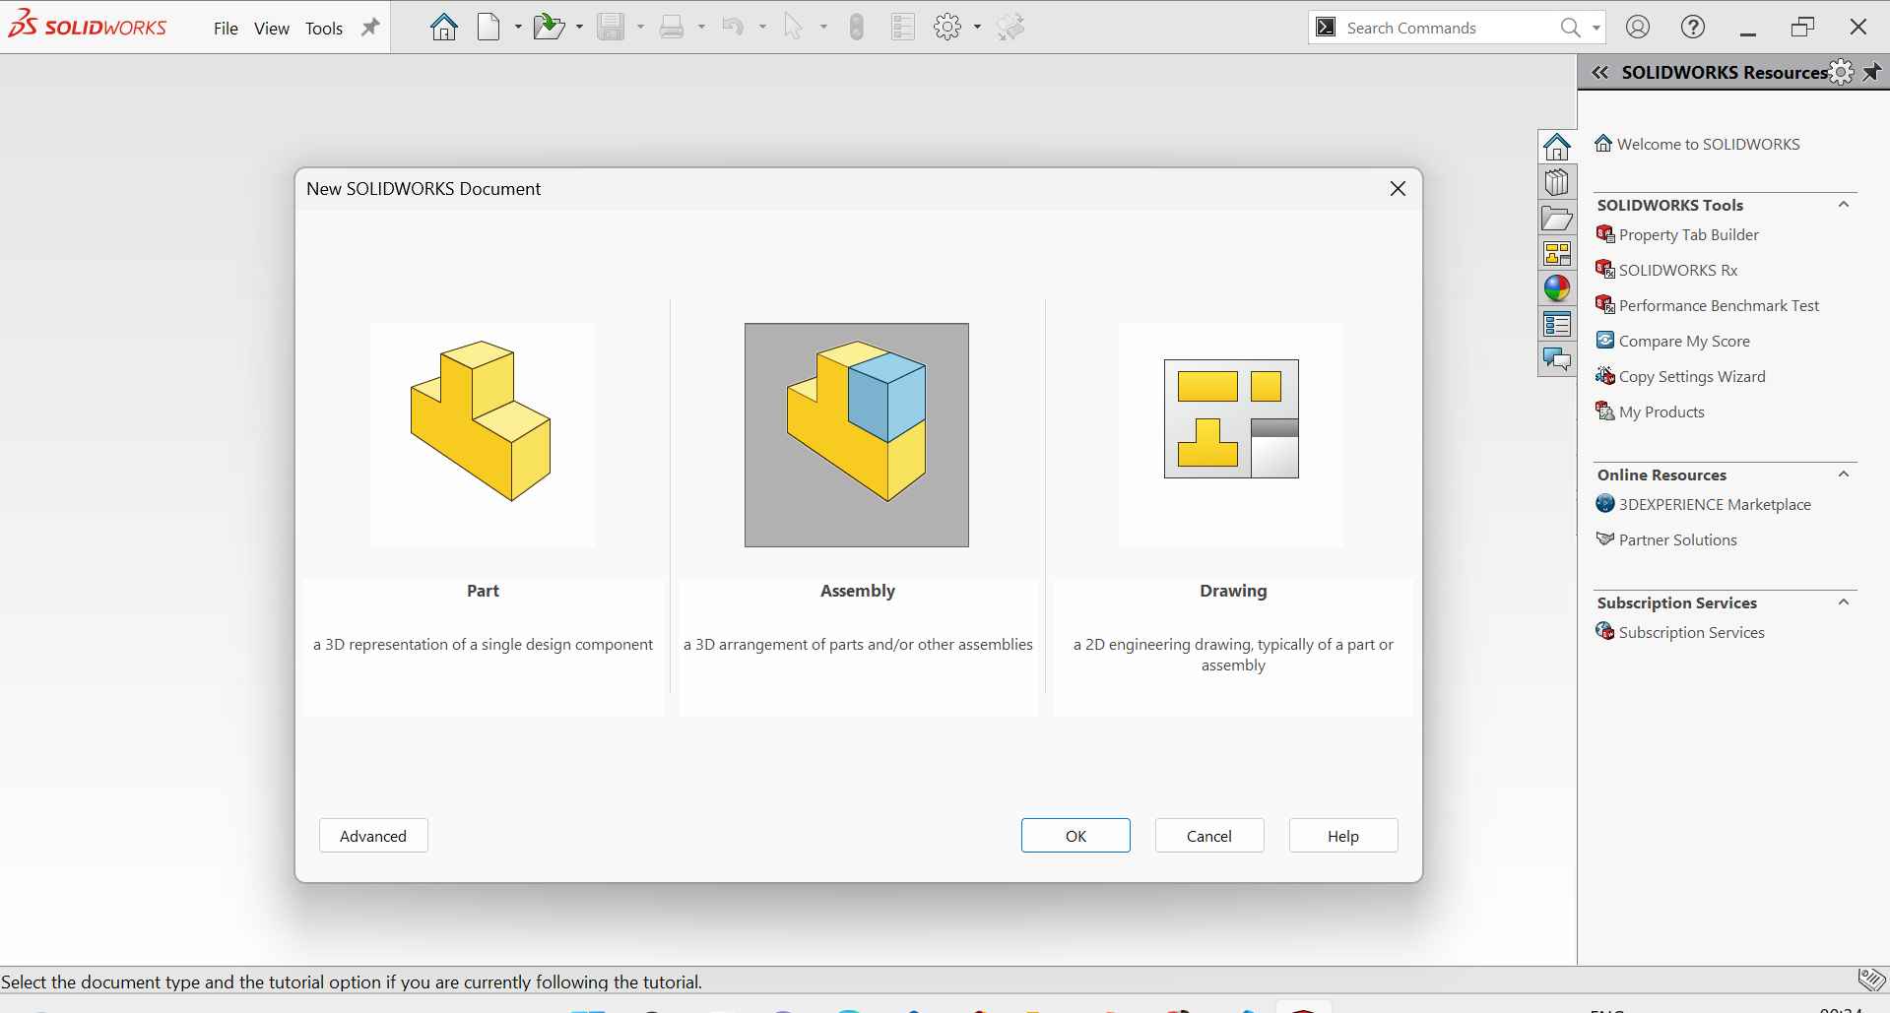This screenshot has width=1890, height=1013.
Task: Expand the Options gear dropdown arrow
Action: pos(977,27)
